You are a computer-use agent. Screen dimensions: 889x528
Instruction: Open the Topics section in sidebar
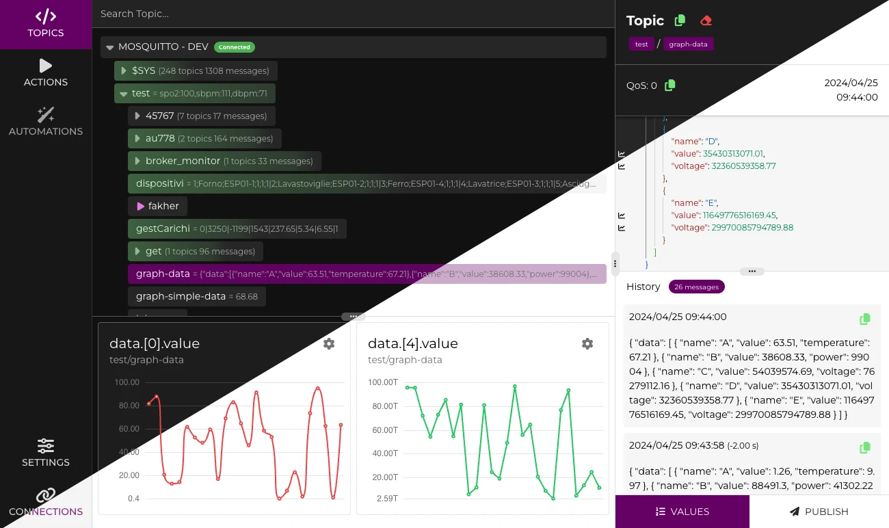point(46,25)
